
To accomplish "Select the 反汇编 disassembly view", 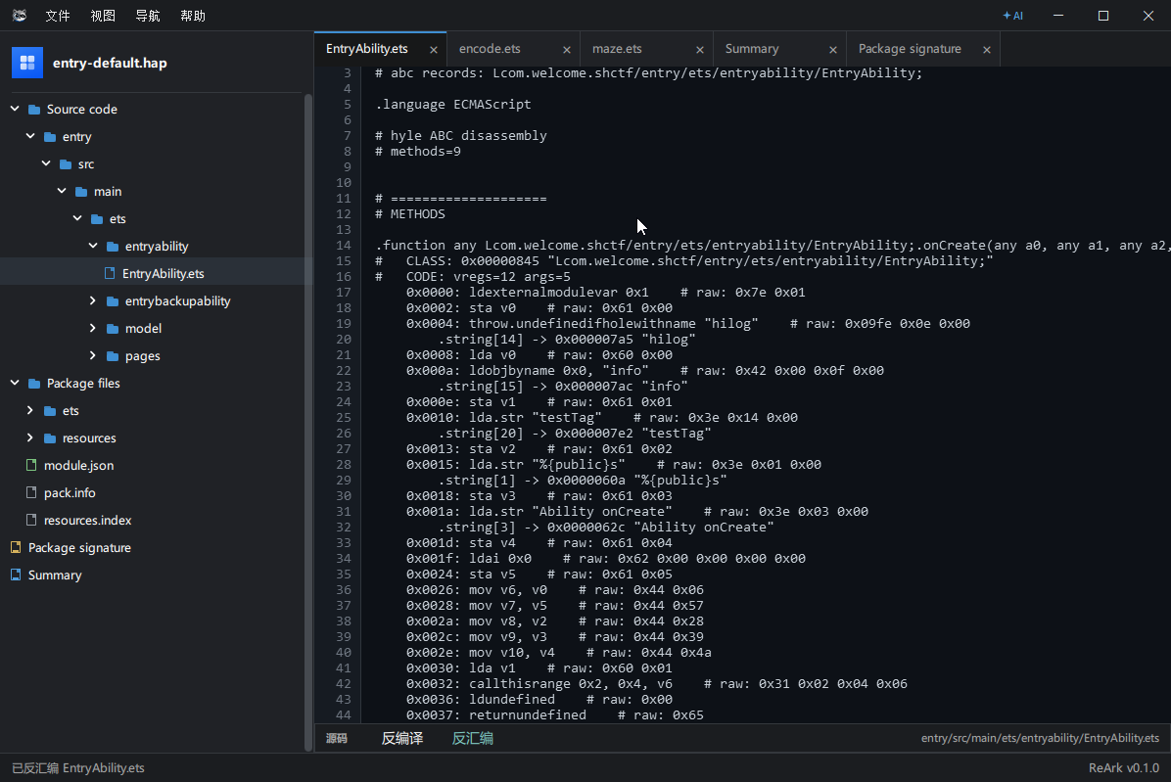I will [x=473, y=739].
